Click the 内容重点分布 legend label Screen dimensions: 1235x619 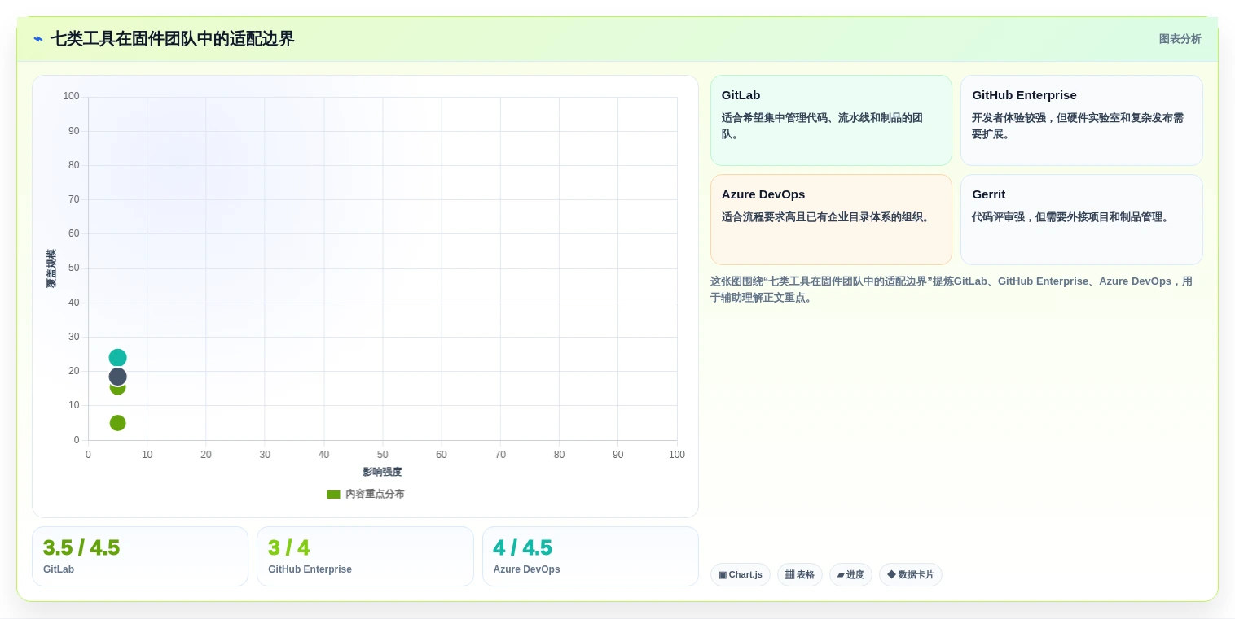(375, 494)
